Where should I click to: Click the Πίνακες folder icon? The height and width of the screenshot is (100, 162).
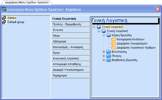[x=109, y=56]
